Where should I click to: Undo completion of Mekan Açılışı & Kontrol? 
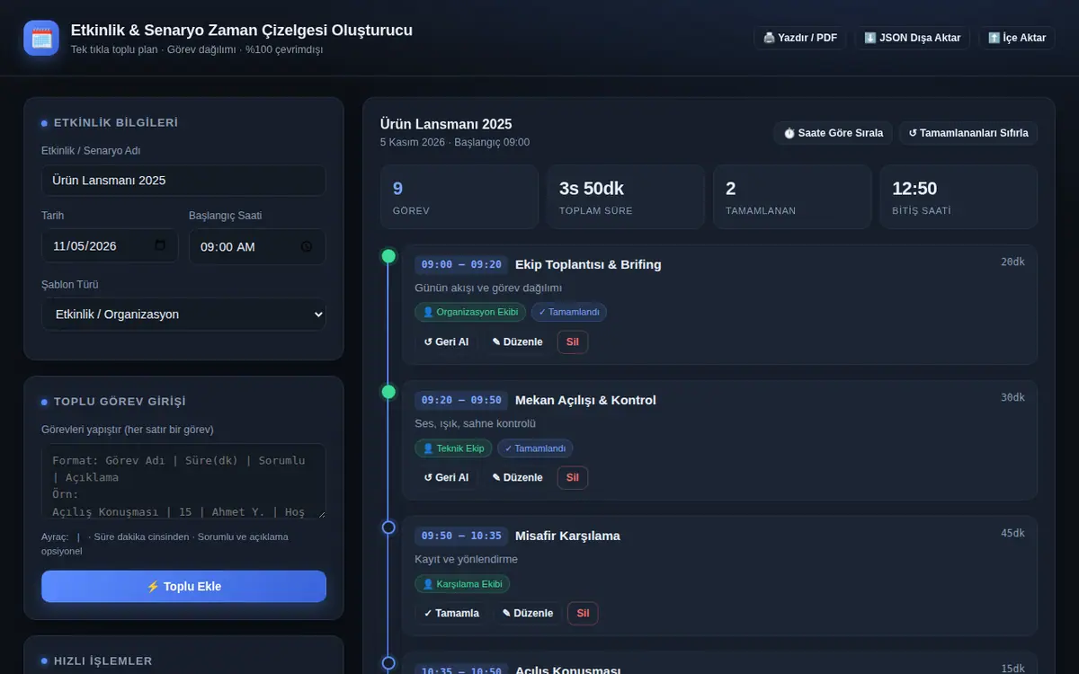tap(446, 478)
